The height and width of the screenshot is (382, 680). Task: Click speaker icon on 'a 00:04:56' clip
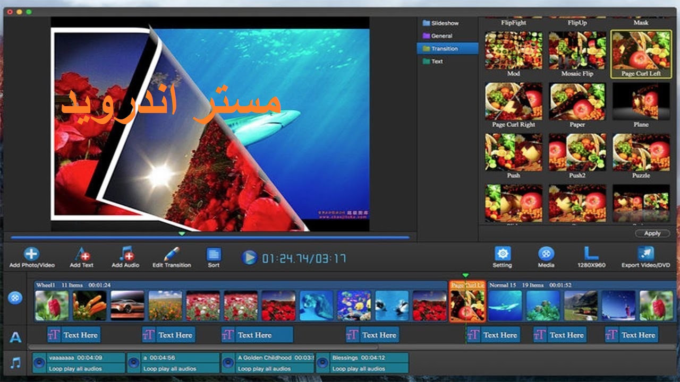tap(134, 363)
